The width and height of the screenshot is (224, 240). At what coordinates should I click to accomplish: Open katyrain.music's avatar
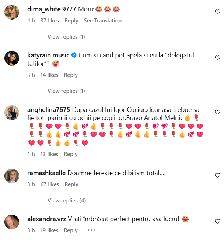(x=12, y=58)
